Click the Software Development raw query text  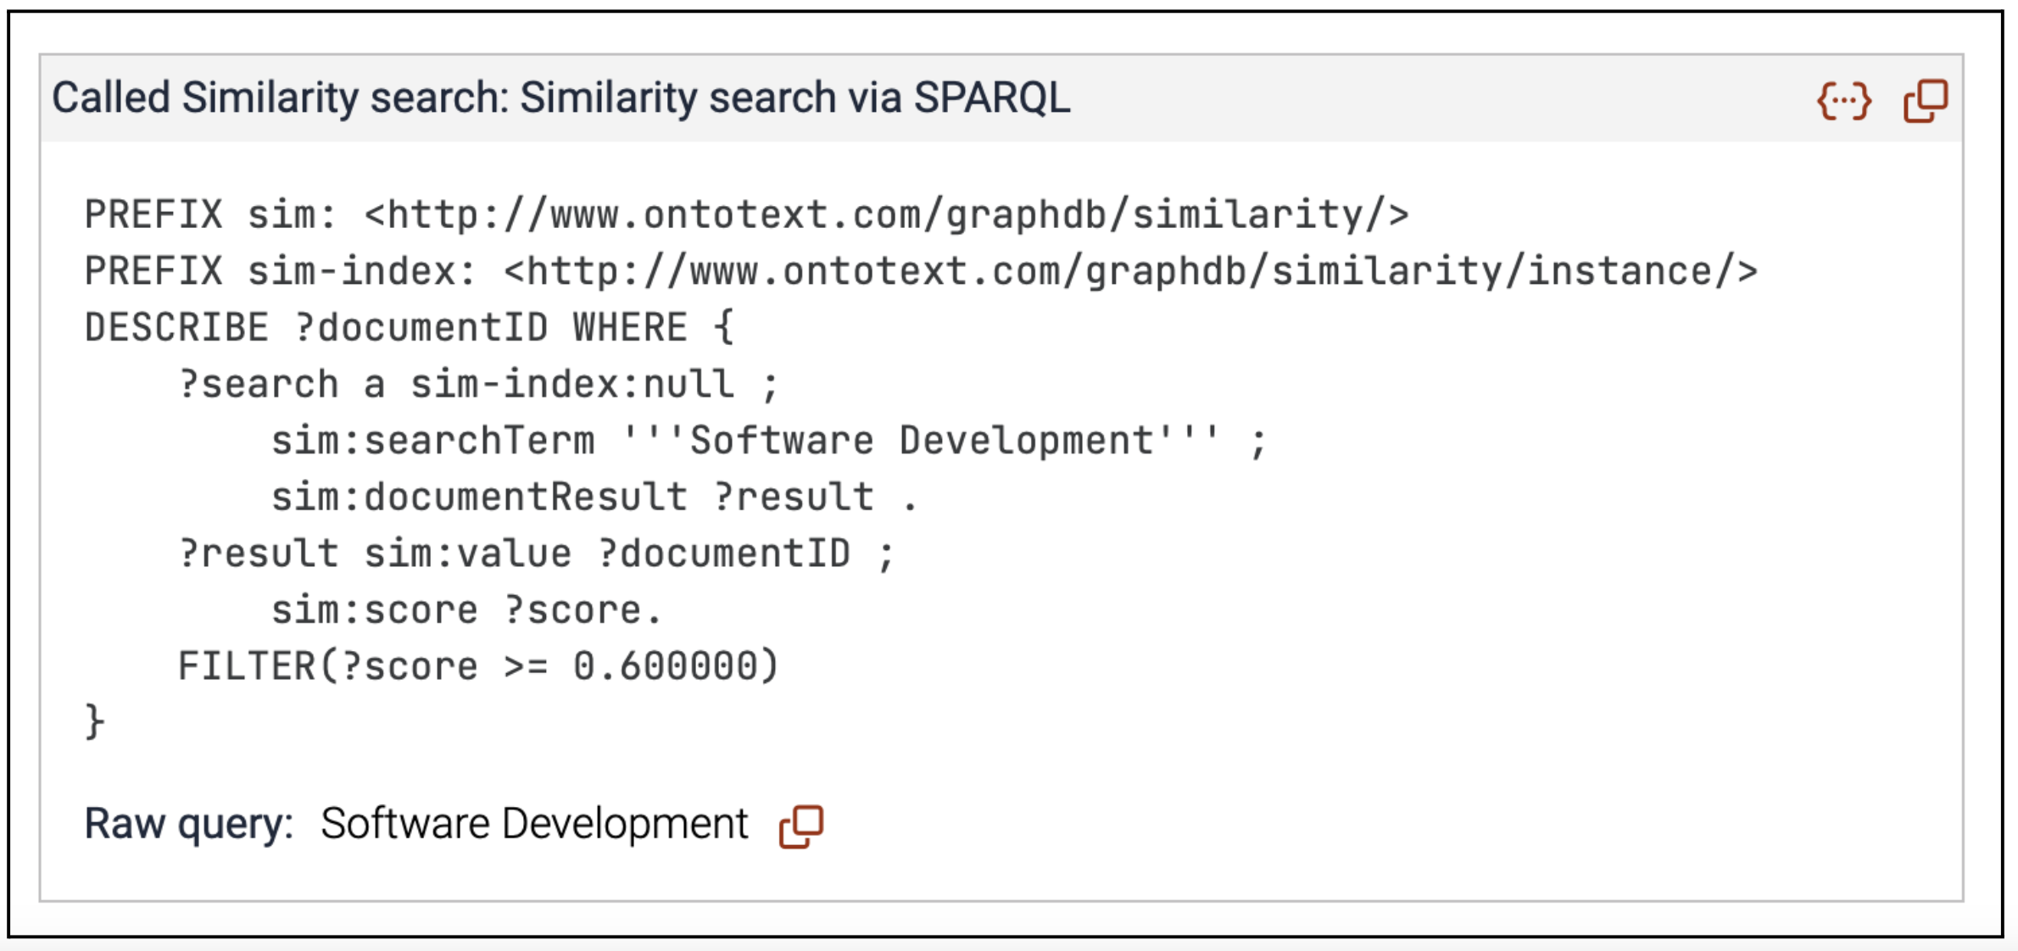click(x=534, y=824)
